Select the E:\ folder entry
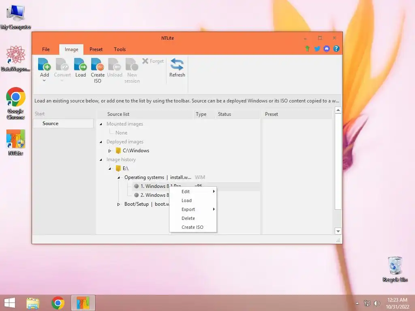Screen dimensions: 415x311 (x=122, y=168)
